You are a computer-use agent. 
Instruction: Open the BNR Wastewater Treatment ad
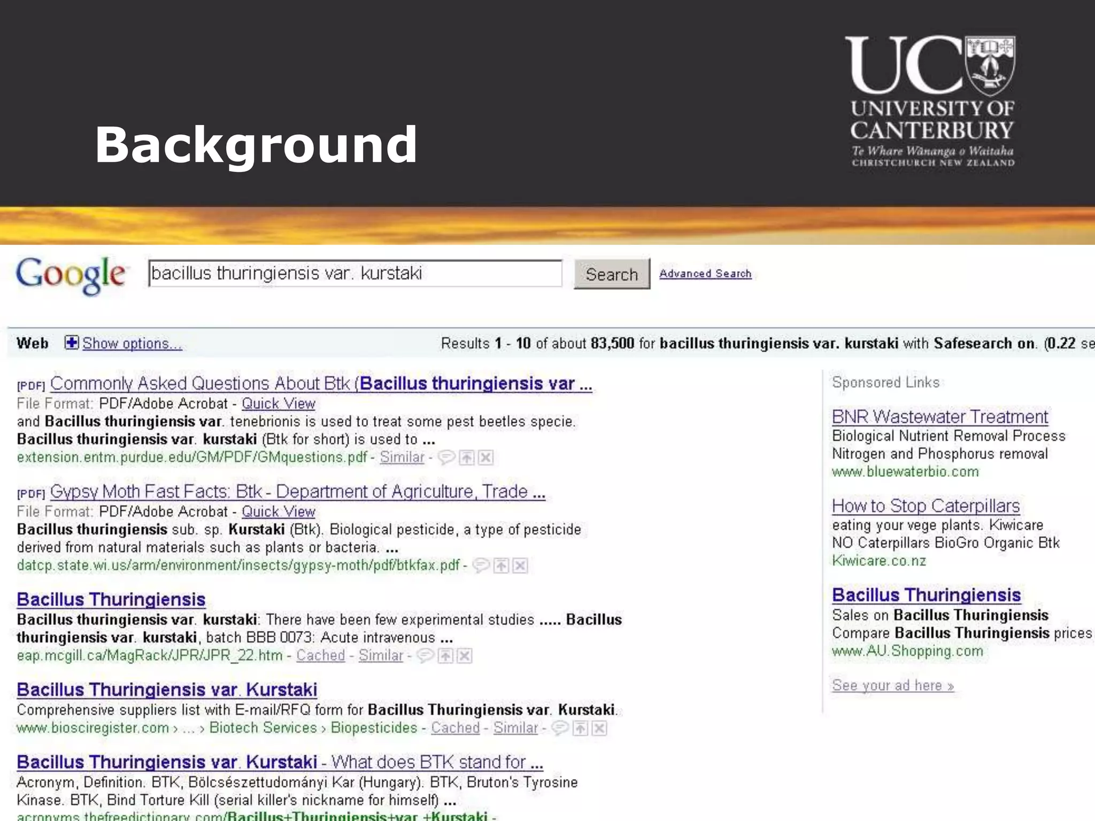[x=939, y=416]
